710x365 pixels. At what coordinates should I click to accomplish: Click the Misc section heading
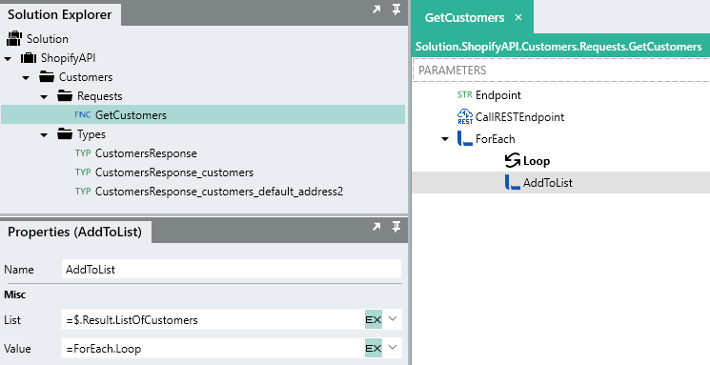click(x=15, y=294)
